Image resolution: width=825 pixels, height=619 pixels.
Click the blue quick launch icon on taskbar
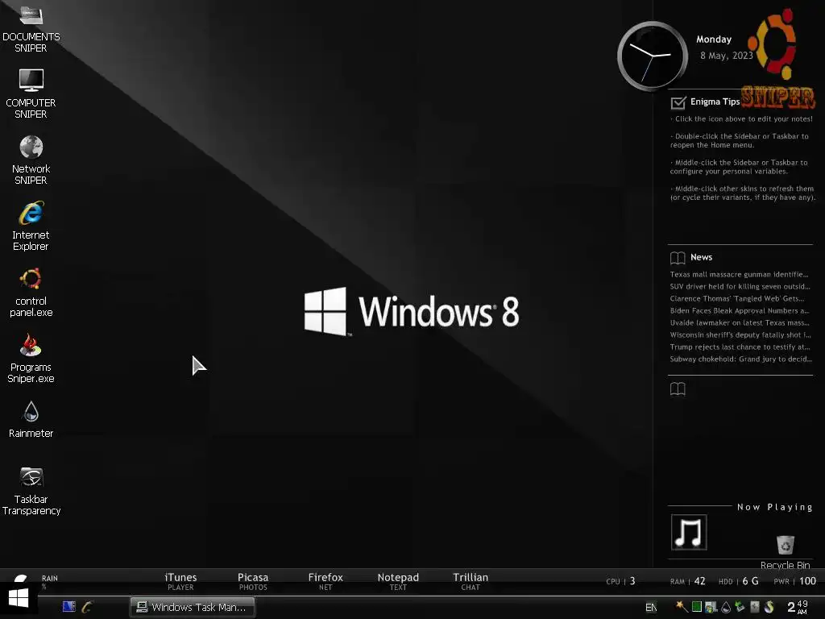coord(69,607)
